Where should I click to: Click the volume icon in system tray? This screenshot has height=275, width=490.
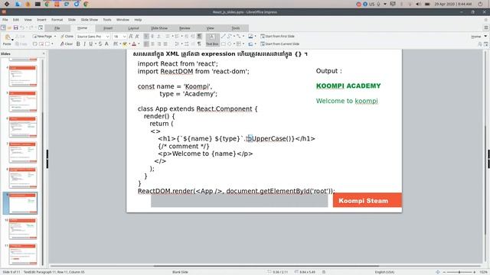[x=419, y=4]
